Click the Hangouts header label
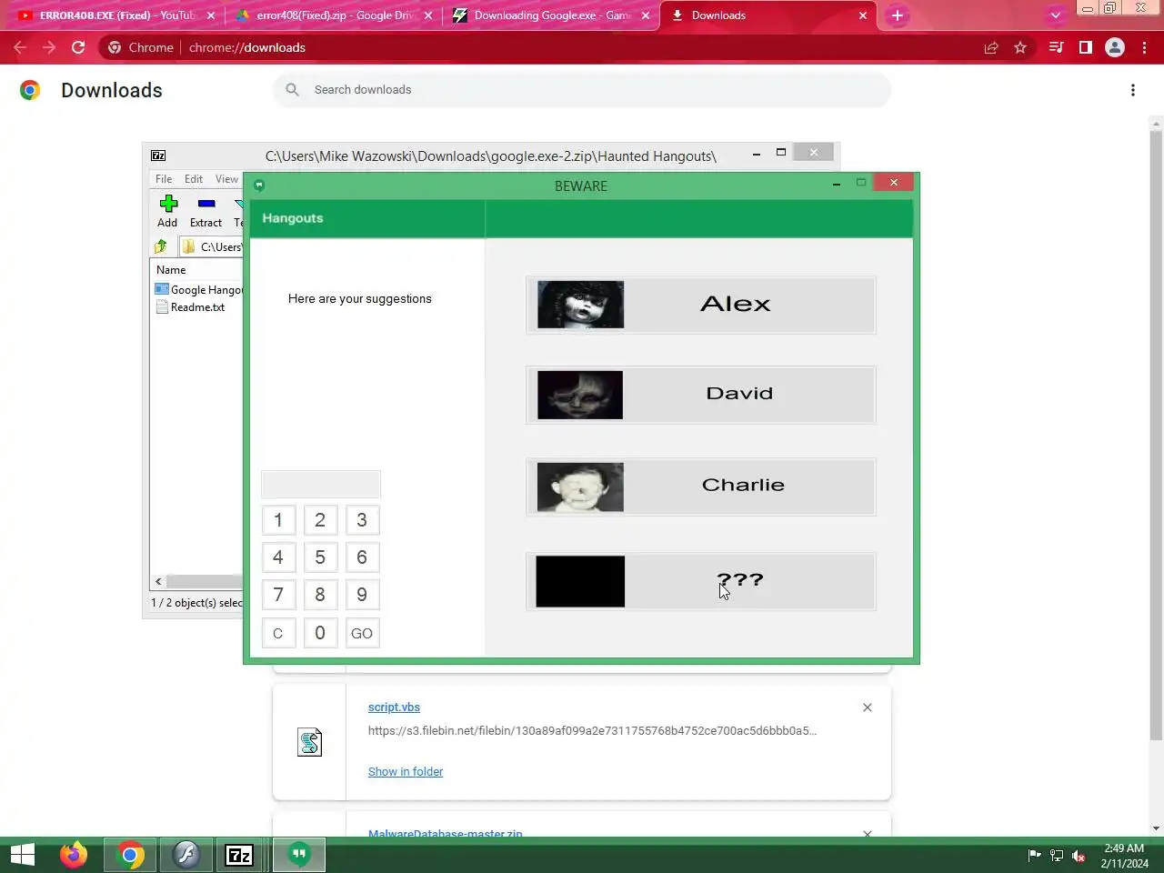 (293, 218)
